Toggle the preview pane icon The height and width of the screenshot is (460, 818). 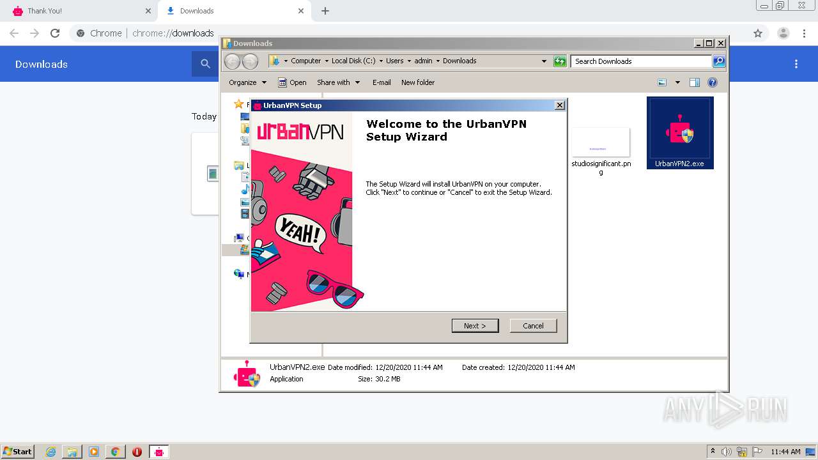click(695, 82)
